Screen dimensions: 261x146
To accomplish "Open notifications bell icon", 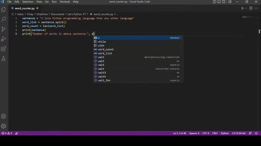I will pyautogui.click(x=257, y=133).
